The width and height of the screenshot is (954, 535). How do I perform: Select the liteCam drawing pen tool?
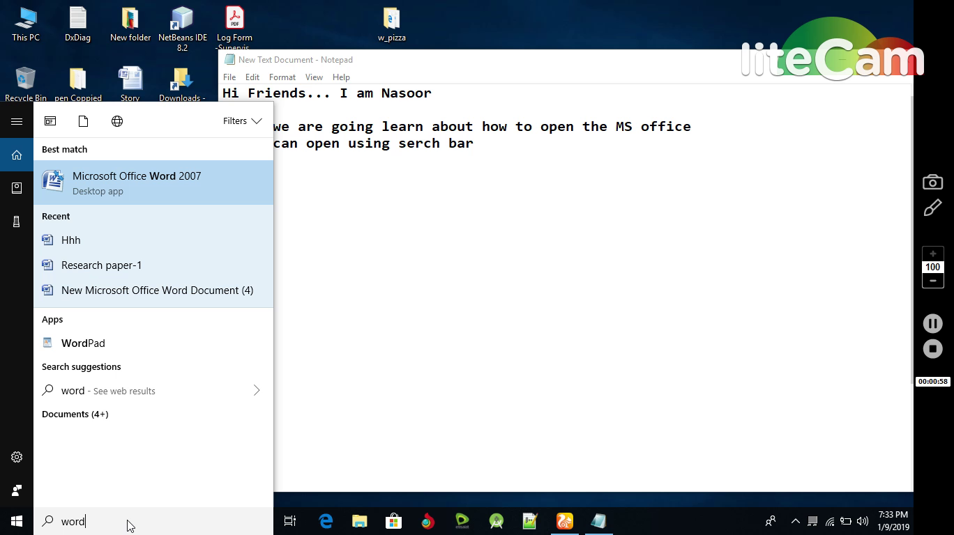click(x=932, y=208)
